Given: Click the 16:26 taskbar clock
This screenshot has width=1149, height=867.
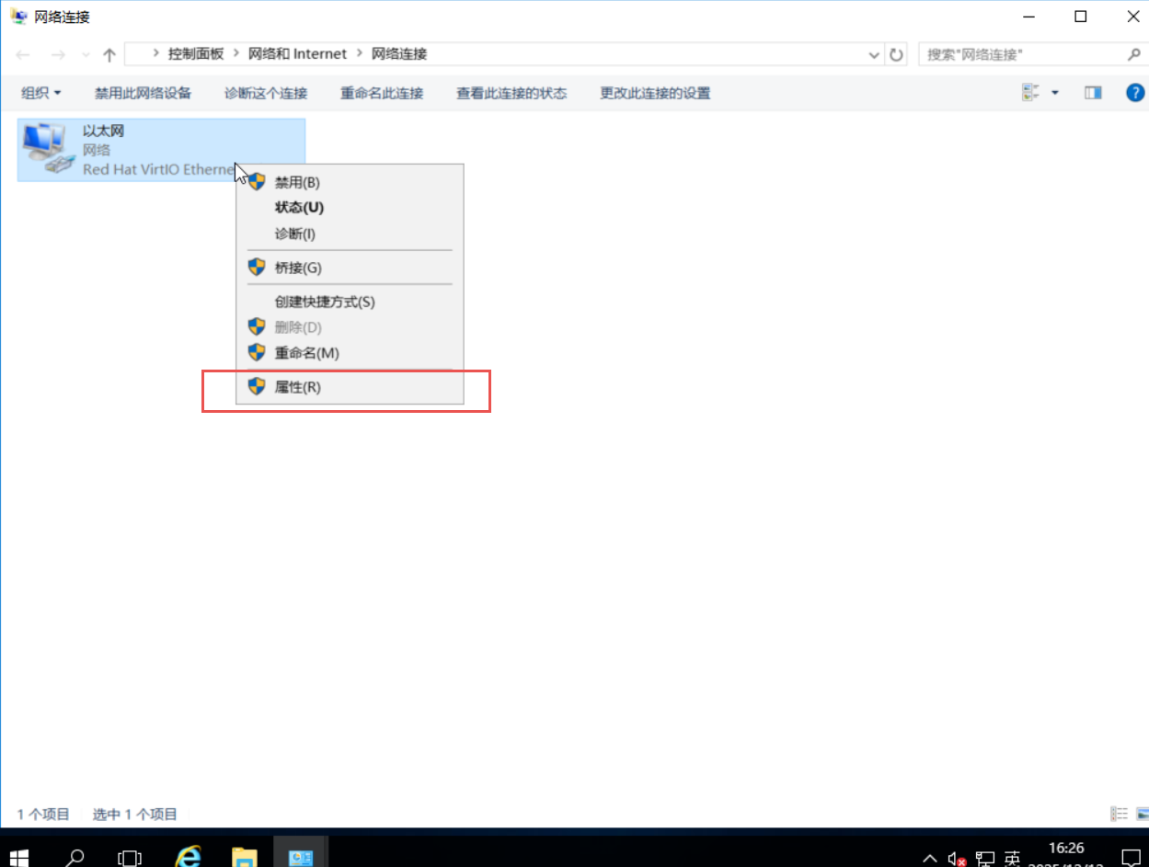Looking at the screenshot, I should pos(1066,849).
